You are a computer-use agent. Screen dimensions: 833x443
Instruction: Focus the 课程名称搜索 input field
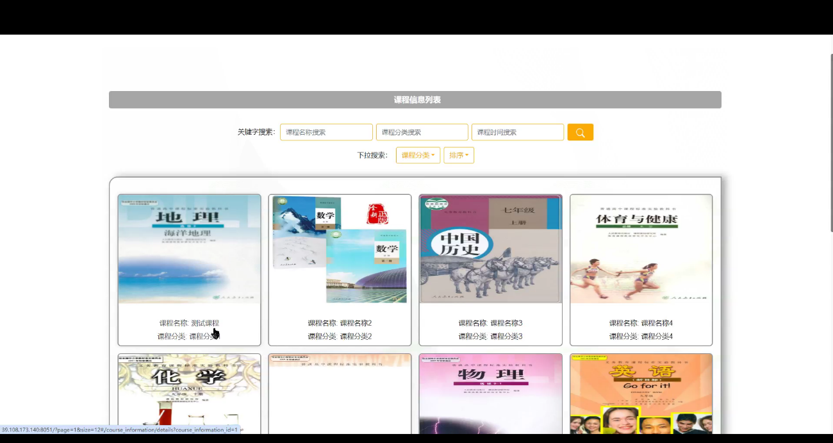pos(326,132)
